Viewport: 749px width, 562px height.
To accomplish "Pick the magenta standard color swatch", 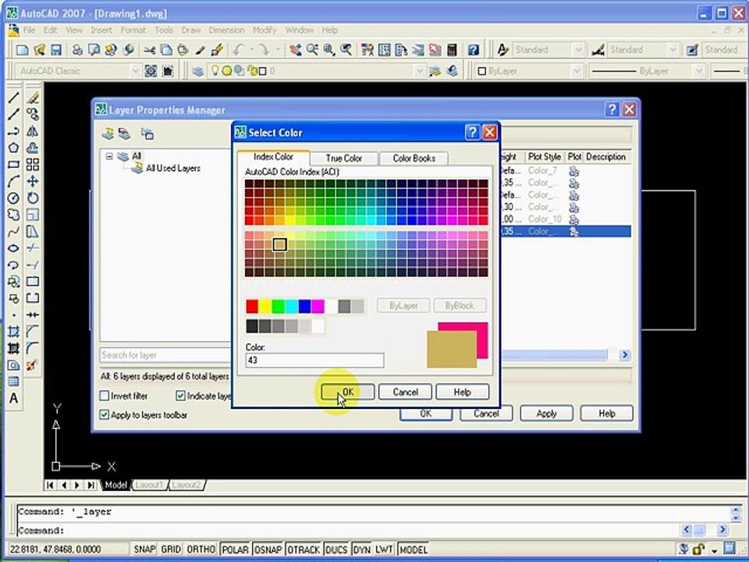I will pyautogui.click(x=318, y=306).
